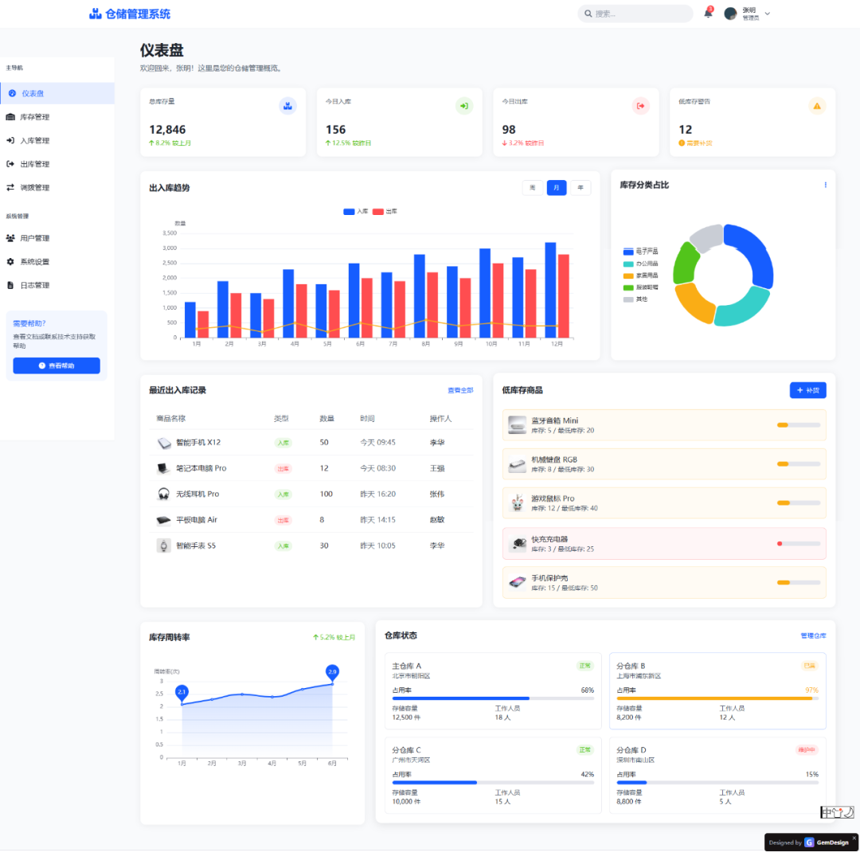Close the GemDesign badge

coord(854,838)
